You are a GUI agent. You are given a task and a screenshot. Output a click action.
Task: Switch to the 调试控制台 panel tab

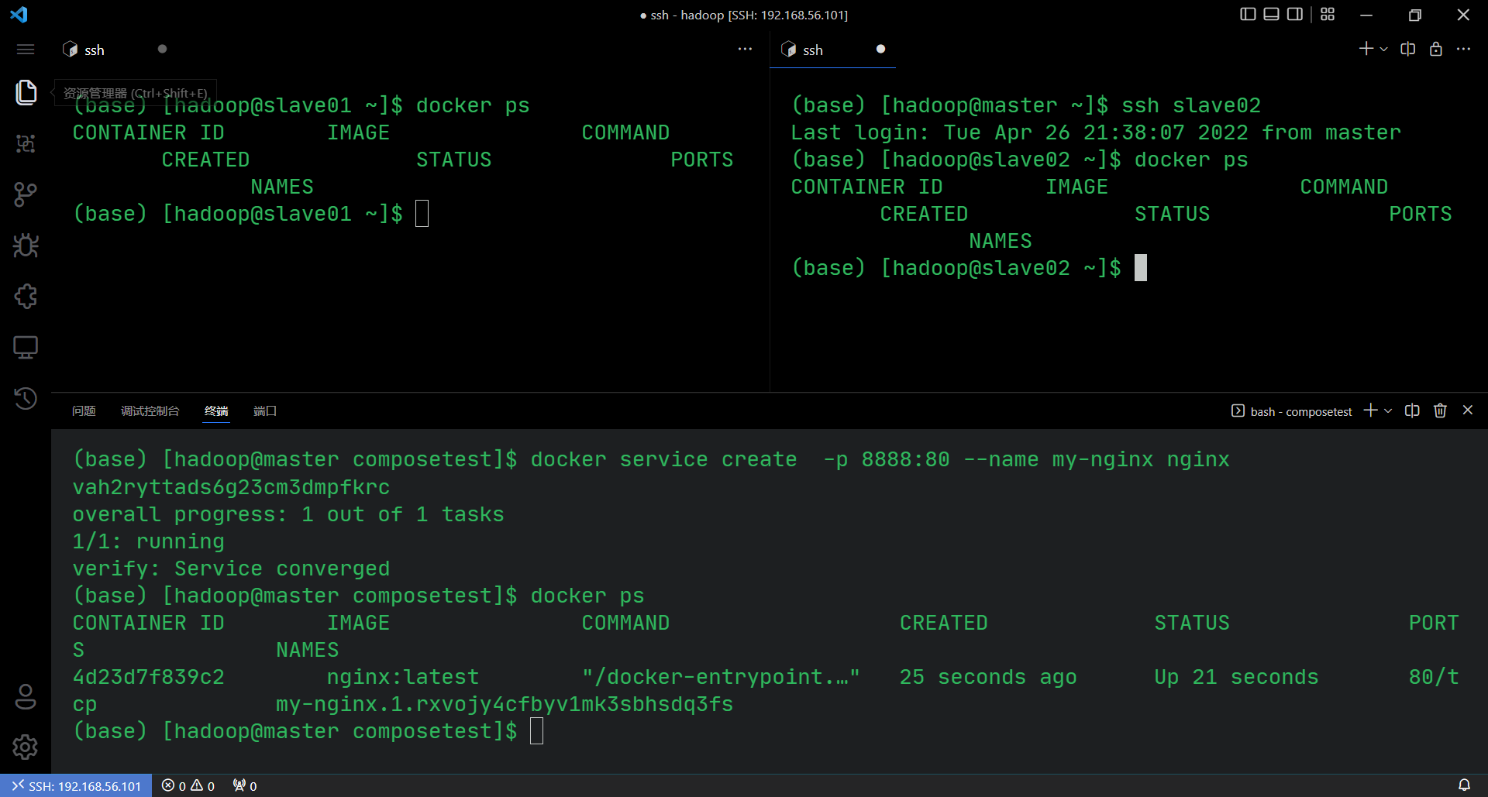(x=150, y=411)
